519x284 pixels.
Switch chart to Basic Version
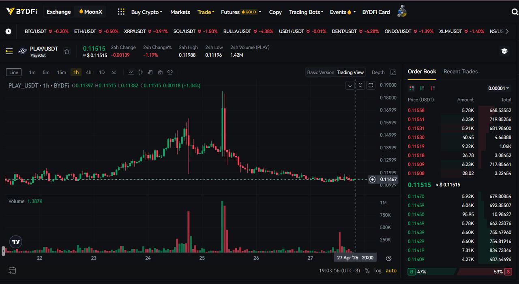pos(320,72)
